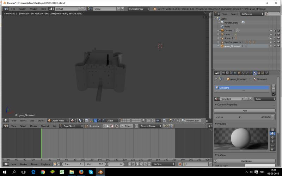Open the World properties tab icon
The width and height of the screenshot is (282, 176).
(235, 73)
